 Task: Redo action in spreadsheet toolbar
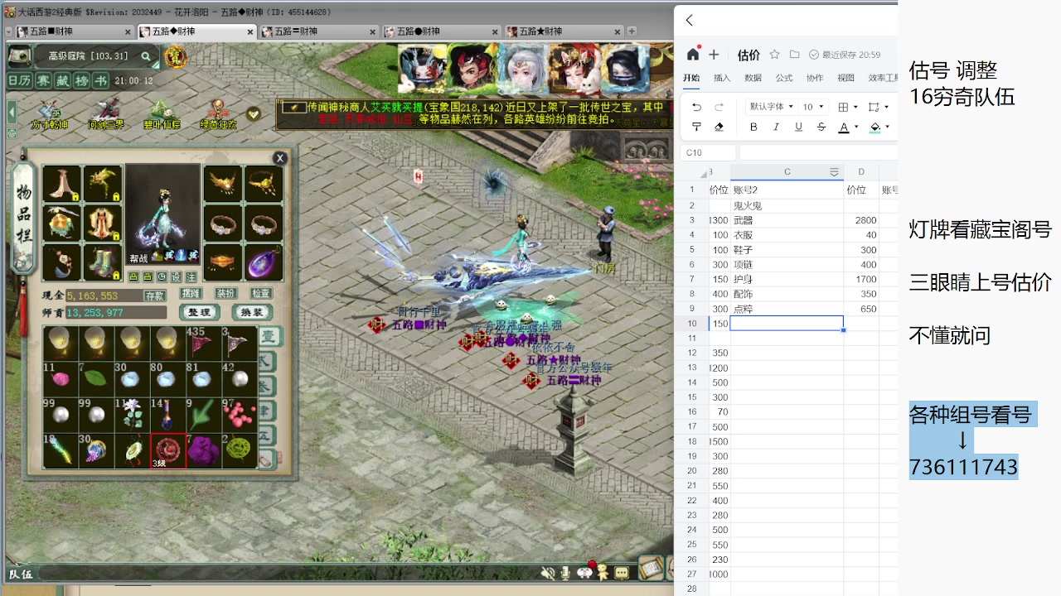(x=719, y=107)
